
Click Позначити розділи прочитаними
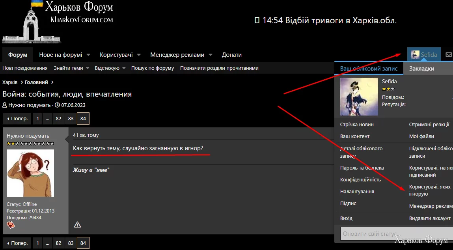point(219,68)
